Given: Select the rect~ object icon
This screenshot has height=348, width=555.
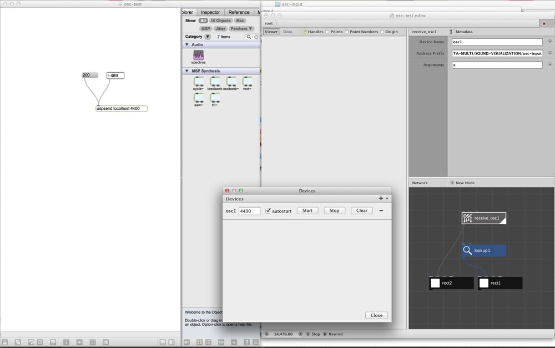Looking at the screenshot, I should 248,82.
